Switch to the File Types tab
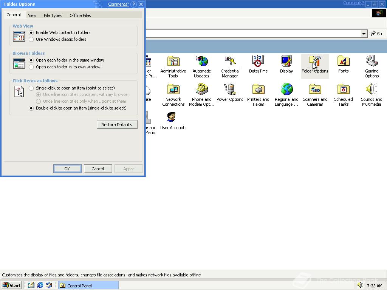 tap(53, 15)
